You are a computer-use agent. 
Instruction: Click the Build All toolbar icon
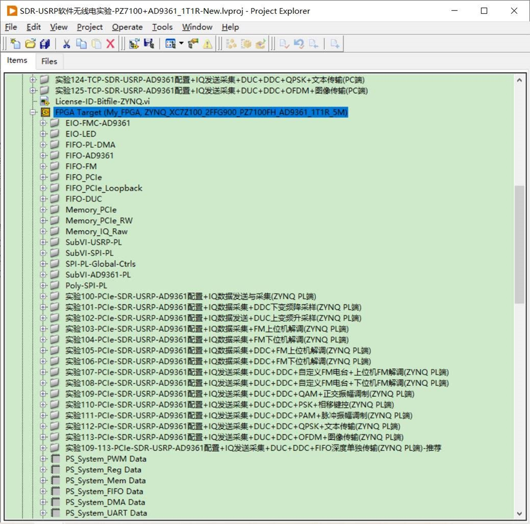(231, 43)
